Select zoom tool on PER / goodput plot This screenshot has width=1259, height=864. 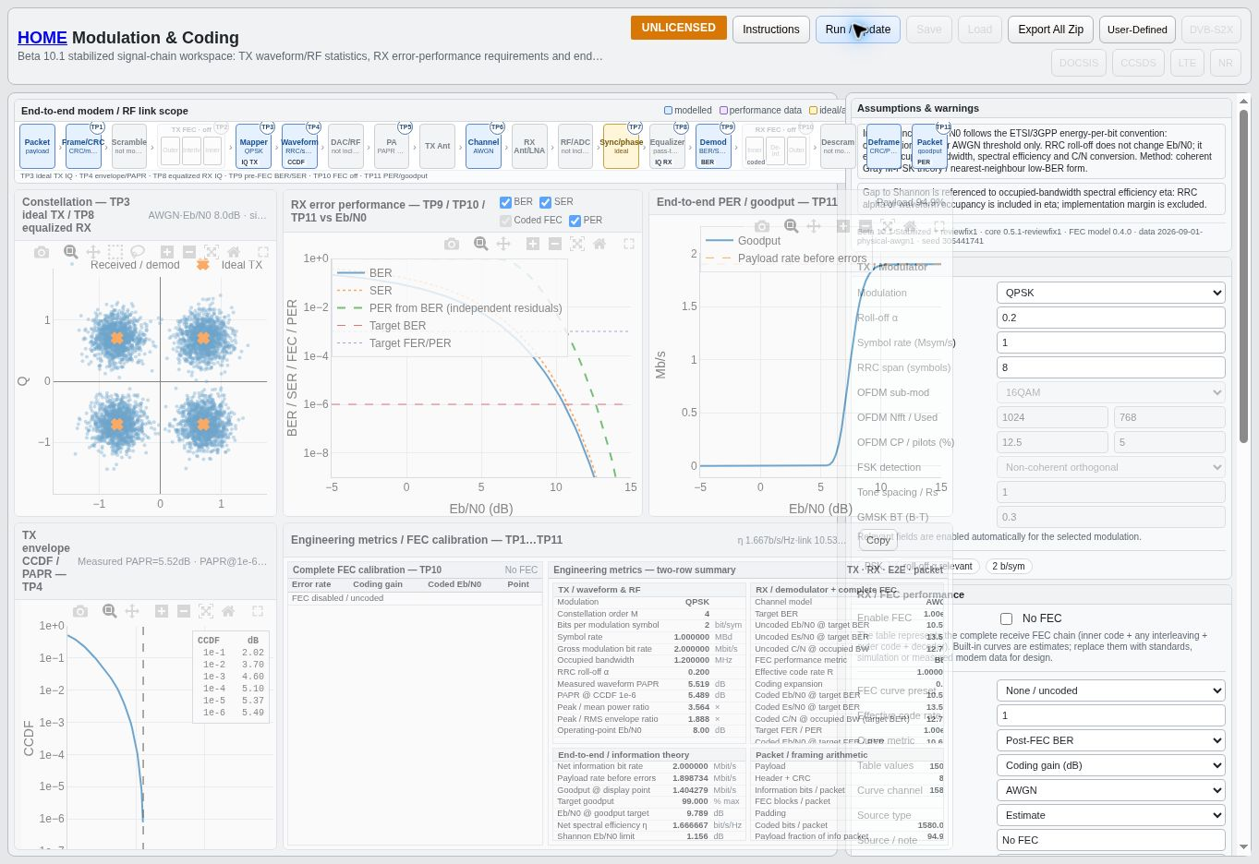coord(792,226)
